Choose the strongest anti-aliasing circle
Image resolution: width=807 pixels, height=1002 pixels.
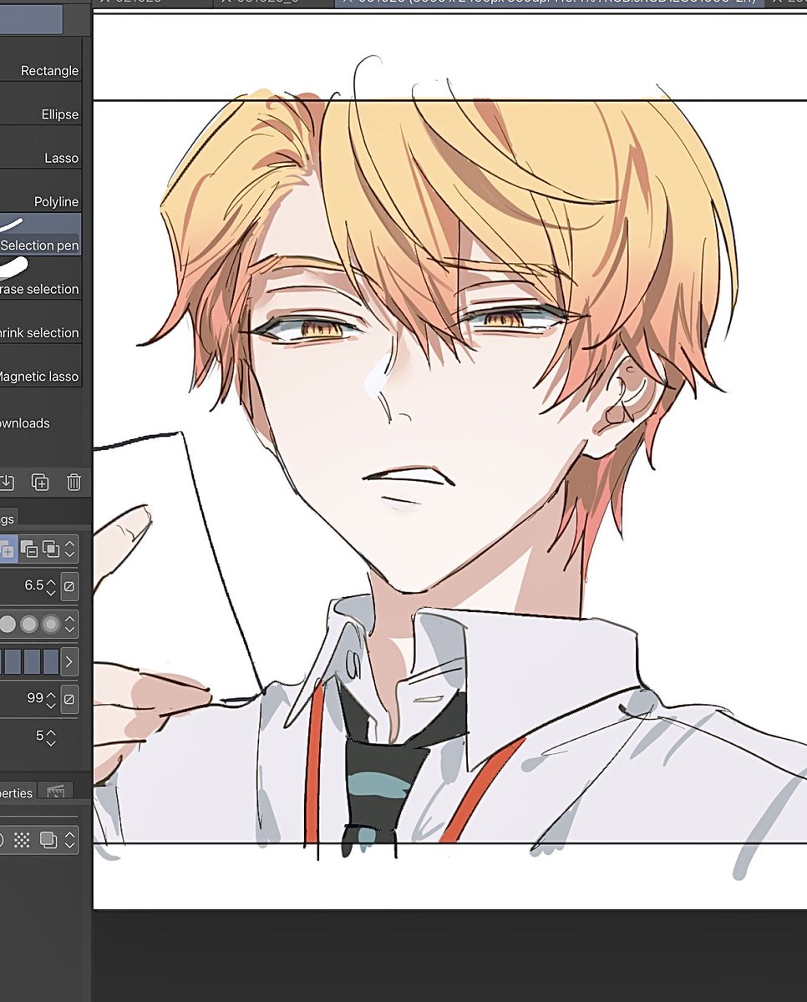[51, 624]
